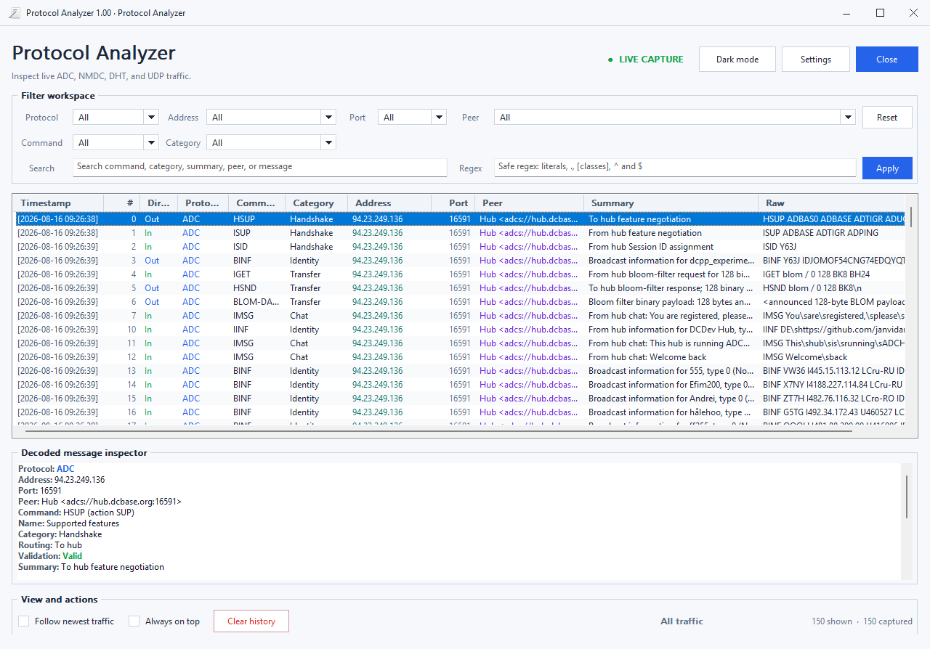Image resolution: width=930 pixels, height=649 pixels.
Task: Click the 'This hub is running' chat row
Action: click(459, 343)
